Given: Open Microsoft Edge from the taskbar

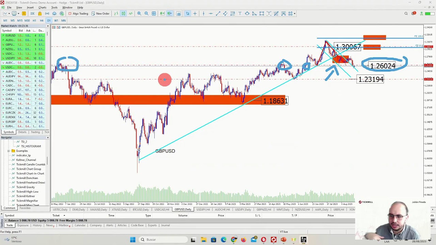Looking at the screenshot, I should point(223,240).
